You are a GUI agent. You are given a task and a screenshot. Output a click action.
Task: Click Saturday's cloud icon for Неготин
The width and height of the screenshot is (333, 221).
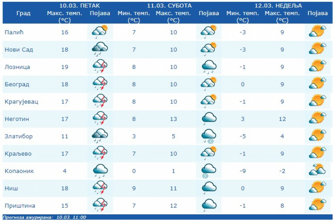[209, 119]
